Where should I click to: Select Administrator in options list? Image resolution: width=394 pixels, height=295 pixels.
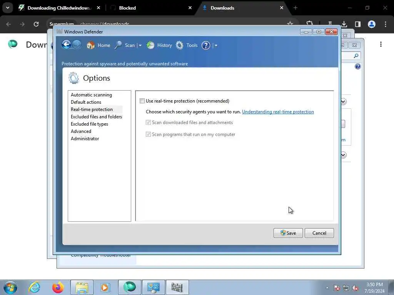click(x=85, y=138)
